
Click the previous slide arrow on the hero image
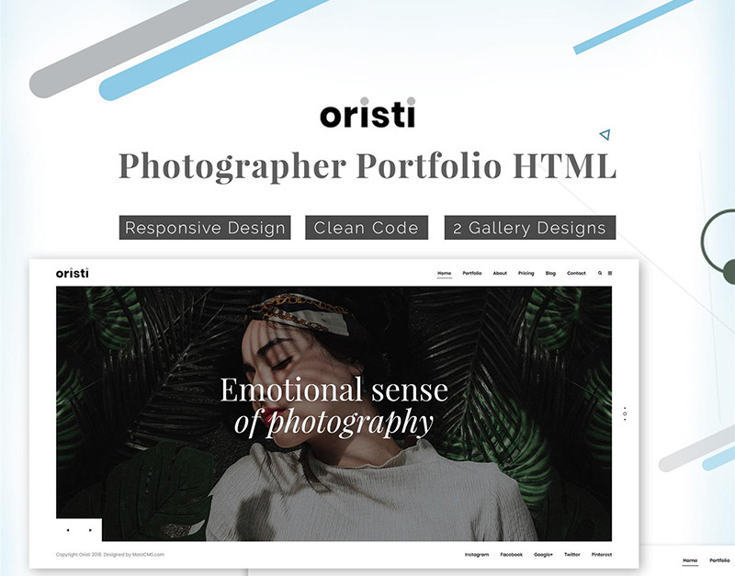68,530
